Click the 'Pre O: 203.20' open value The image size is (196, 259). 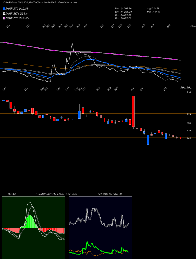click(x=123, y=9)
